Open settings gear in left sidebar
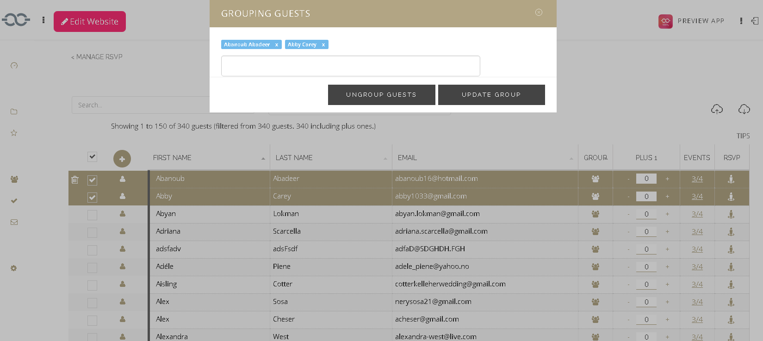The width and height of the screenshot is (763, 341). tap(14, 268)
